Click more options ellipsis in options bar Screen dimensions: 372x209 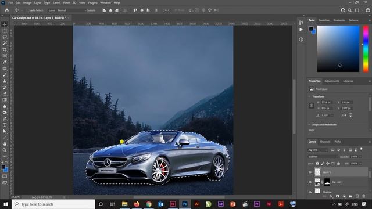[x=167, y=10]
